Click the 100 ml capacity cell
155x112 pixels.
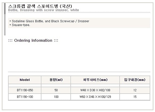pos(56,97)
